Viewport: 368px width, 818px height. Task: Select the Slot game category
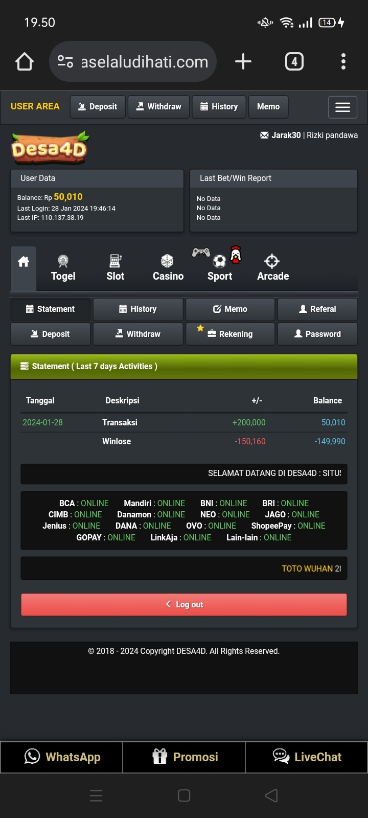[116, 268]
